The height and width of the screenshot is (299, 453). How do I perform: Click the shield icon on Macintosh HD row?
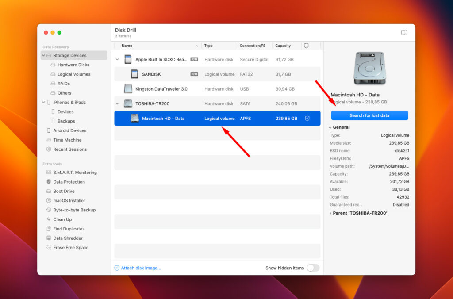[x=307, y=119]
